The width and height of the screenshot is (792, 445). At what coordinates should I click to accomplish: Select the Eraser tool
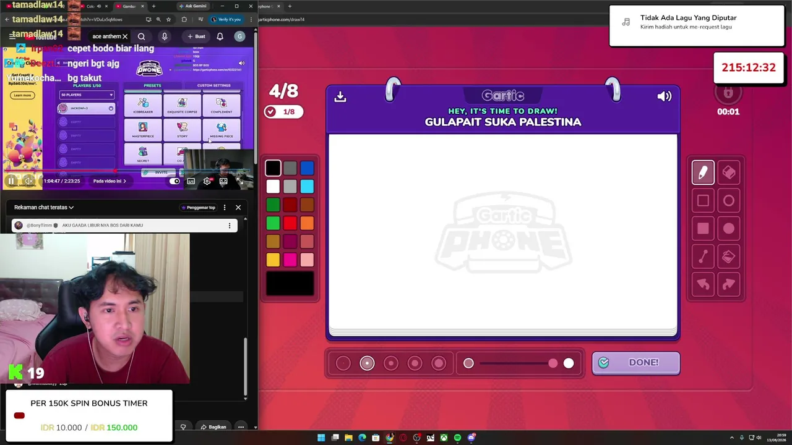tap(729, 172)
